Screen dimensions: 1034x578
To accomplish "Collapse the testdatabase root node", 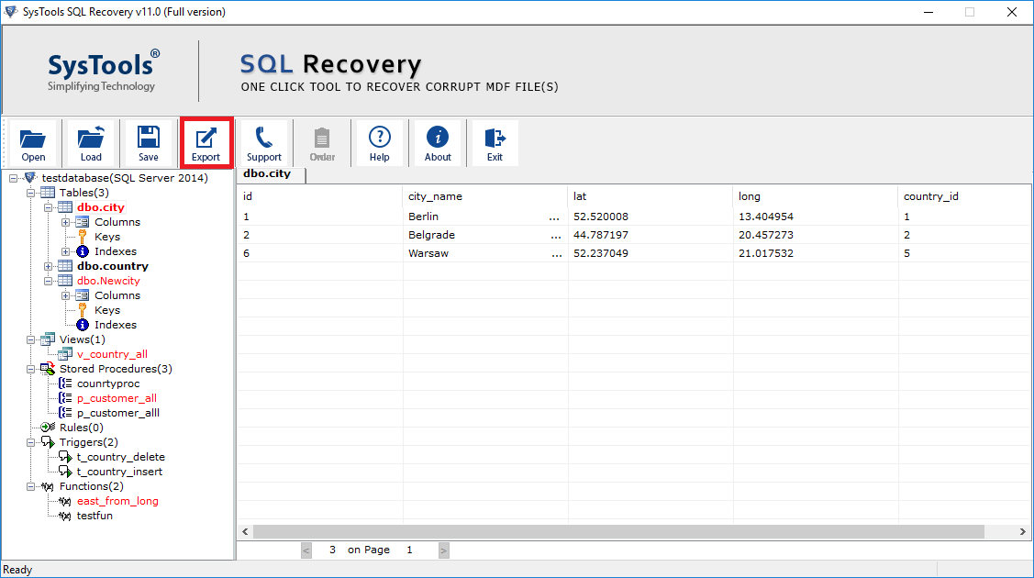I will coord(13,178).
